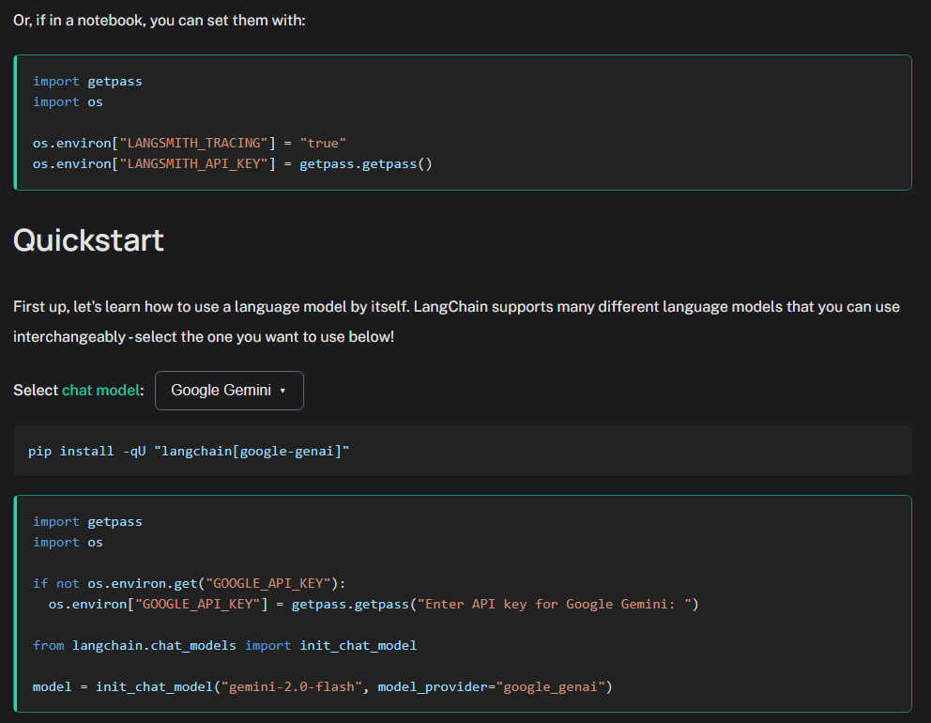The image size is (931, 723).
Task: Click the 'interchangeably - select the one' line
Action: coord(204,337)
